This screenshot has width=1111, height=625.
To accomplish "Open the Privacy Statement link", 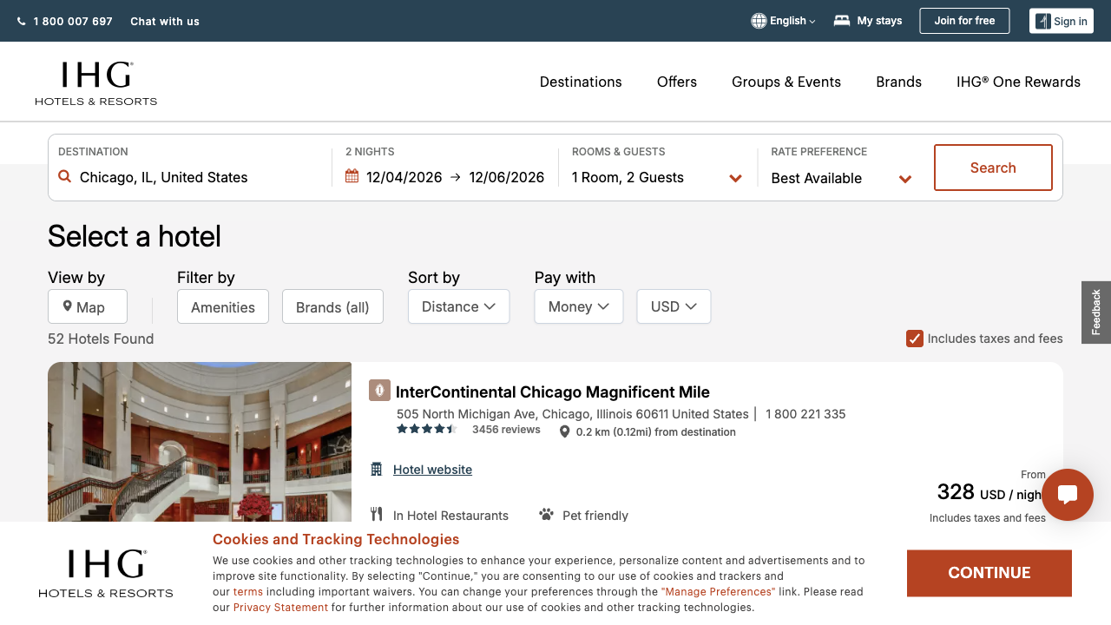I will (x=280, y=608).
